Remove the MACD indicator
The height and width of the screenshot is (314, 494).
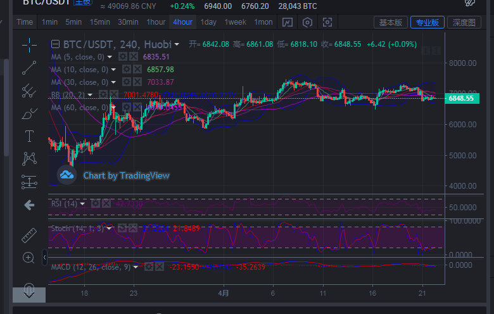tap(160, 267)
